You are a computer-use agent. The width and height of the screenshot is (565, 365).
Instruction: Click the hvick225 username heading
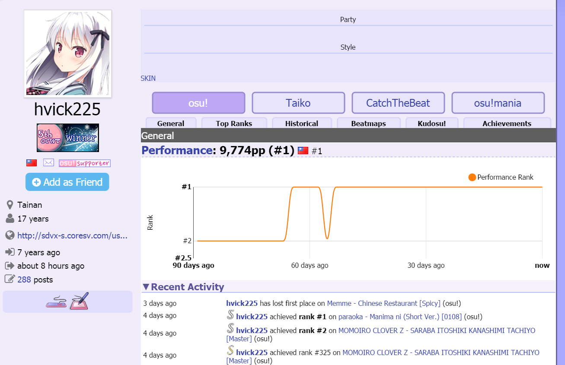pos(67,109)
